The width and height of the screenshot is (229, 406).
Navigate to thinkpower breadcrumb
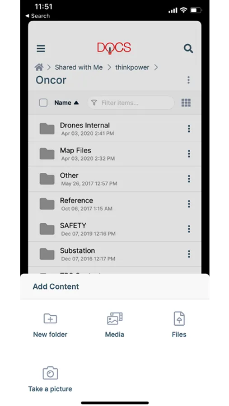tap(132, 67)
